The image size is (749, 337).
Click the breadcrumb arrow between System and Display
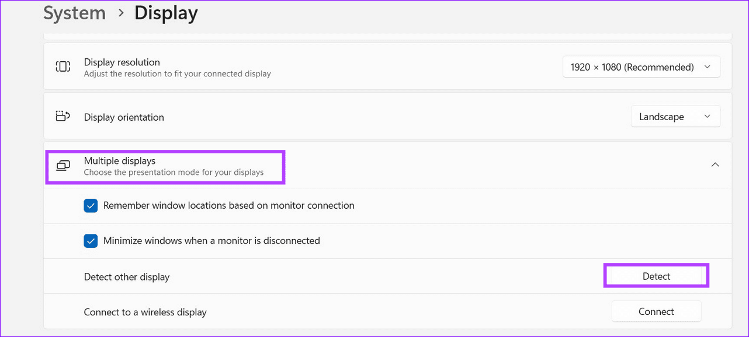[x=121, y=13]
